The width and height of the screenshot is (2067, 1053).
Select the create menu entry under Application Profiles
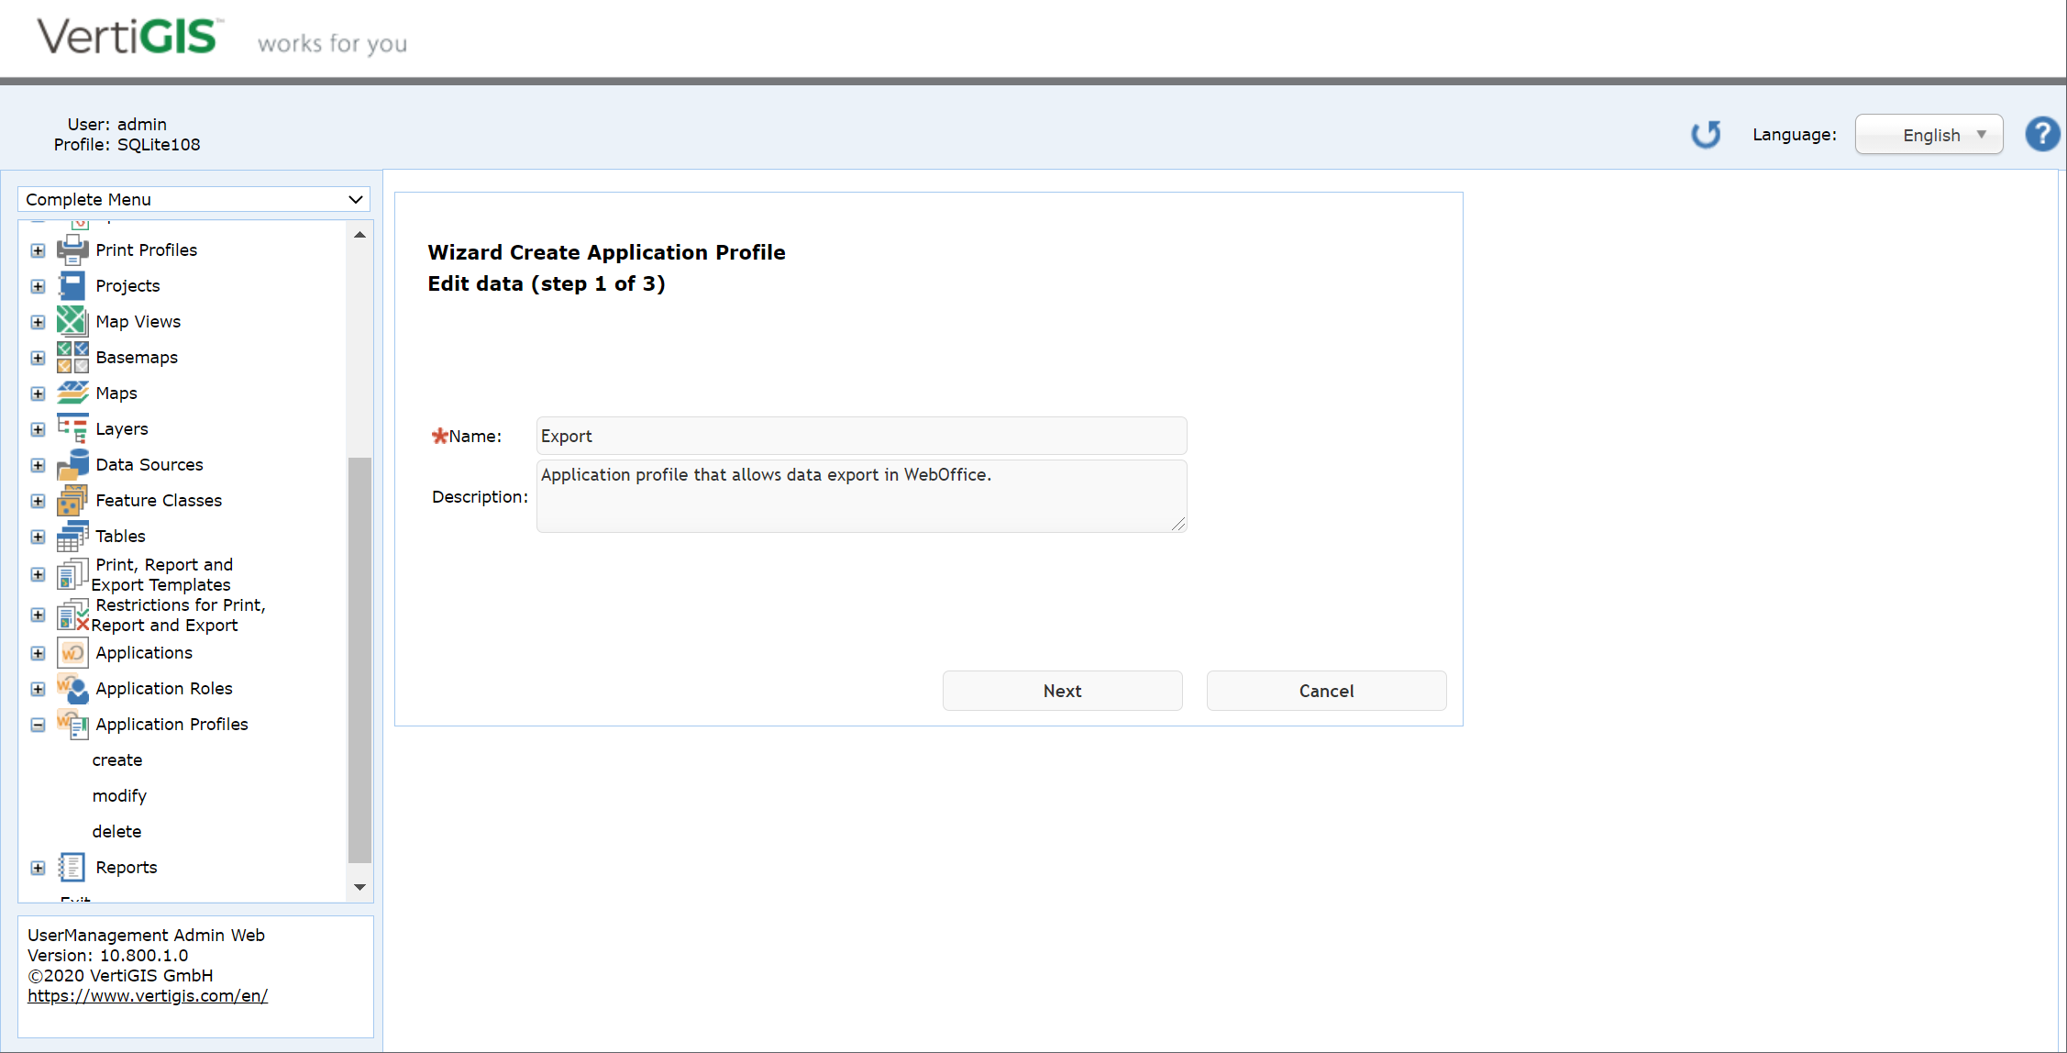tap(117, 759)
